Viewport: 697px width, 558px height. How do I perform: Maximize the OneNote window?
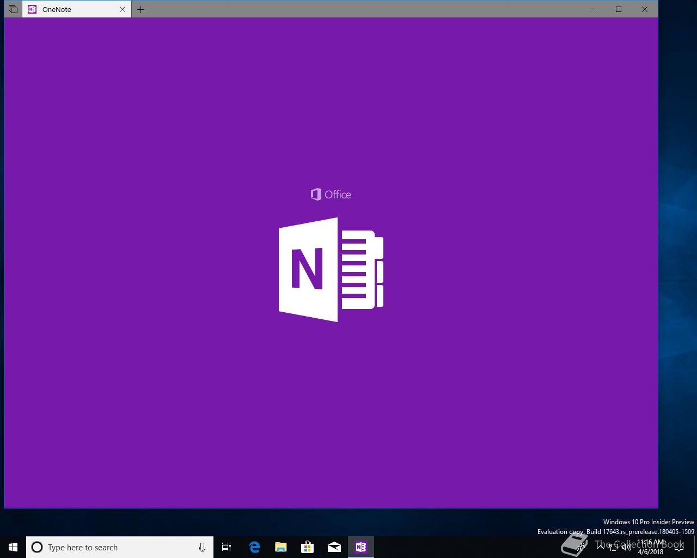click(x=619, y=9)
